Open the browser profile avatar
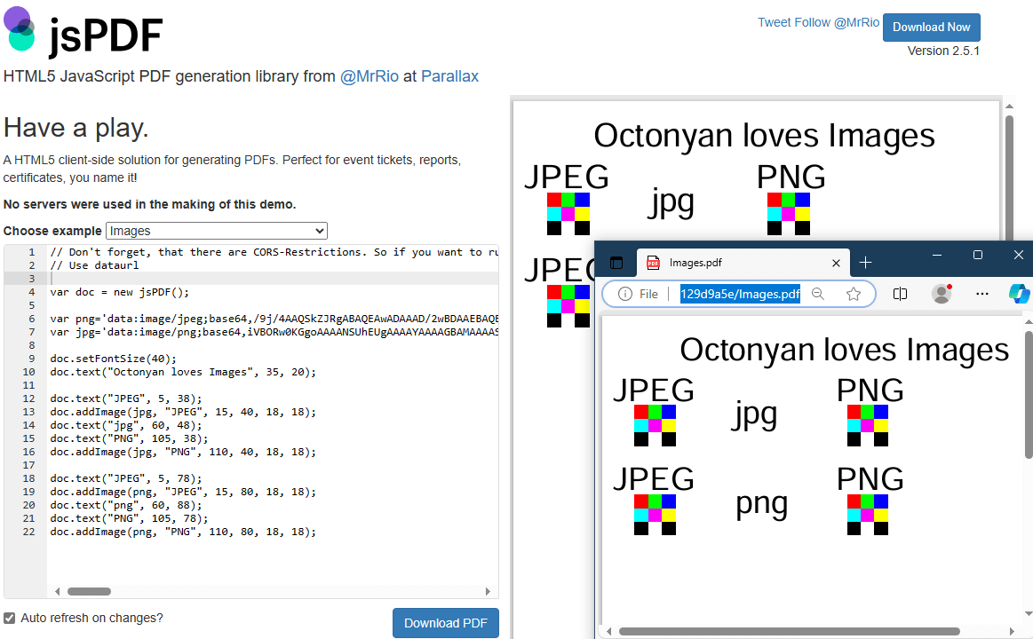Viewport: 1033px width, 639px height. coord(941,294)
